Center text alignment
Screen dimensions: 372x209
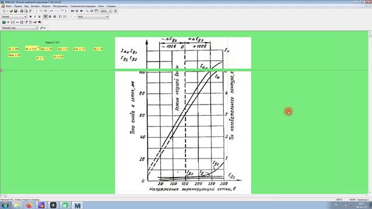[x=50, y=17]
